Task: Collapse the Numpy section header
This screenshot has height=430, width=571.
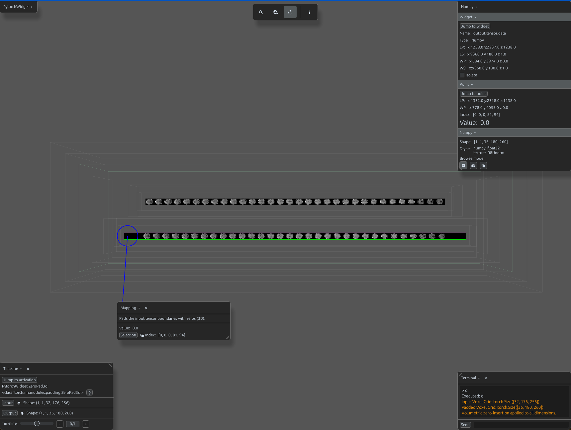Action: coord(514,132)
